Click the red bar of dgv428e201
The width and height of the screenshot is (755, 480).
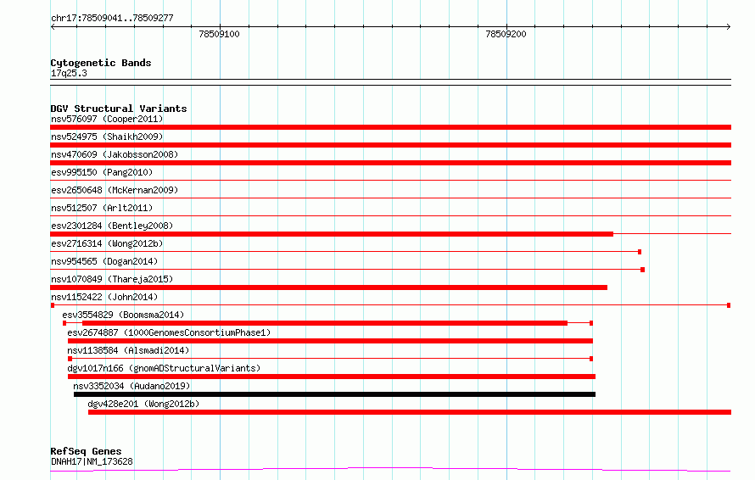click(x=410, y=412)
